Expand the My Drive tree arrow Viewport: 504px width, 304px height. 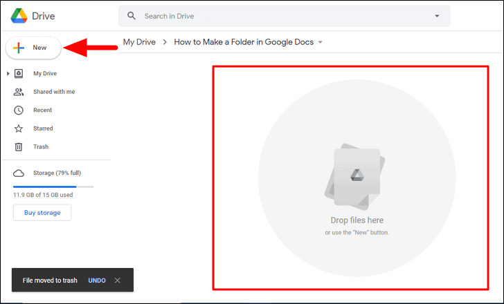8,73
